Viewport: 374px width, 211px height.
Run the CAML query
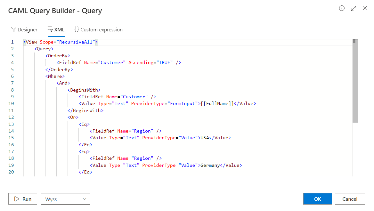(x=22, y=199)
